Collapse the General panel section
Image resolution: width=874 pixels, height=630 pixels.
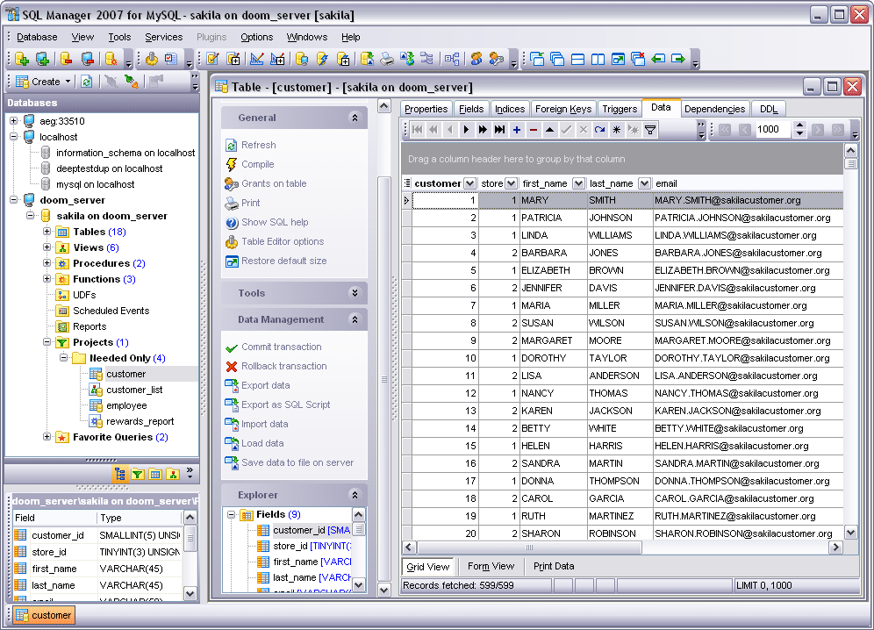tap(355, 118)
